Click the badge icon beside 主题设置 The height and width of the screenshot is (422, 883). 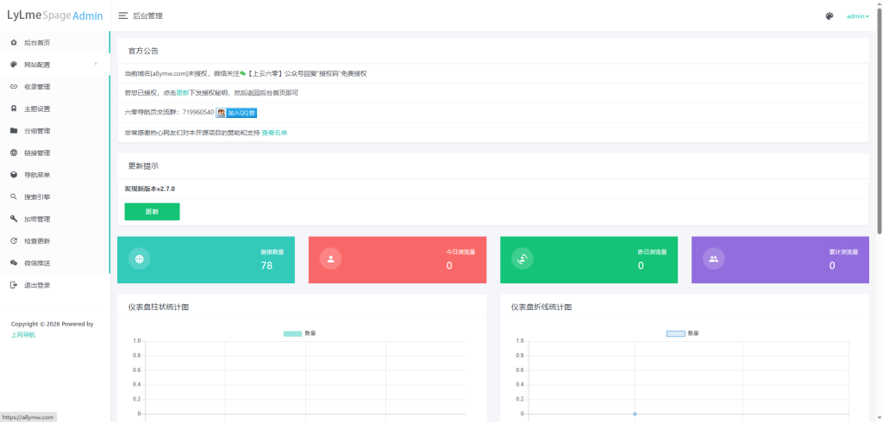(x=14, y=109)
